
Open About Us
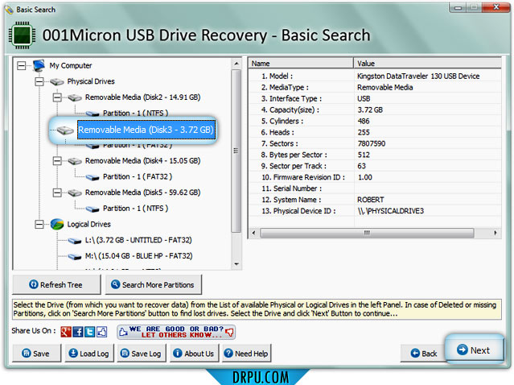(x=194, y=354)
